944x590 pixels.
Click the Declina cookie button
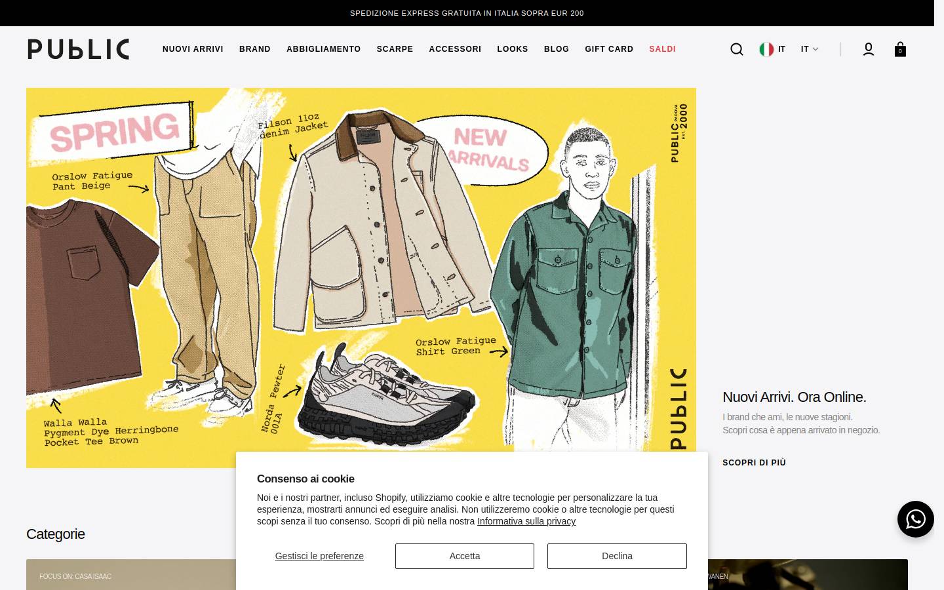[617, 556]
